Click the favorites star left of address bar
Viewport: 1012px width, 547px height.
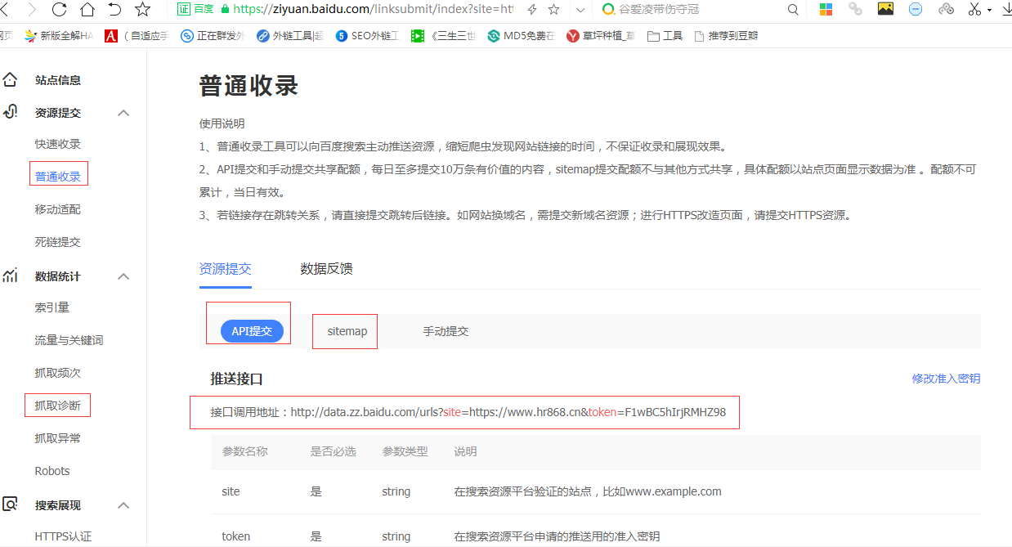coord(142,10)
